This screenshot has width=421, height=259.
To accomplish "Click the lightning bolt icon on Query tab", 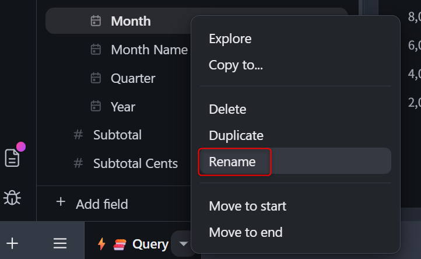I will pyautogui.click(x=101, y=244).
